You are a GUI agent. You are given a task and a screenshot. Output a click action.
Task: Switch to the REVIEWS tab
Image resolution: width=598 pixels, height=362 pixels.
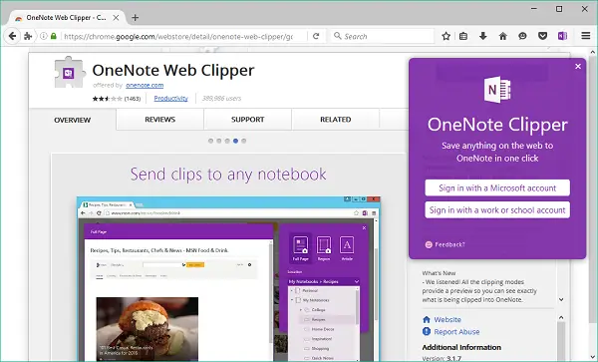coord(159,120)
